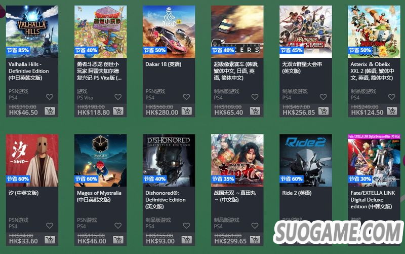Click the Dishonored cover art thumbnail
This screenshot has height=254, width=405.
coord(169,160)
